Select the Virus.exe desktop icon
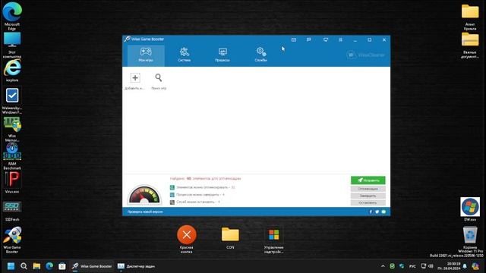 click(x=12, y=183)
